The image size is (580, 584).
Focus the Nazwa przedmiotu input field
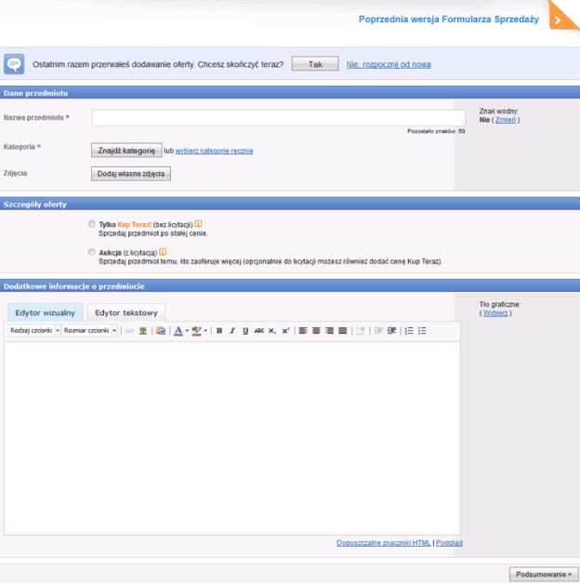279,118
